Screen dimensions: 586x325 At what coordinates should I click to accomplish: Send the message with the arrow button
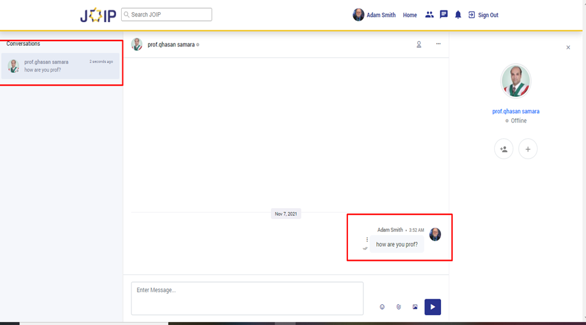pyautogui.click(x=432, y=307)
